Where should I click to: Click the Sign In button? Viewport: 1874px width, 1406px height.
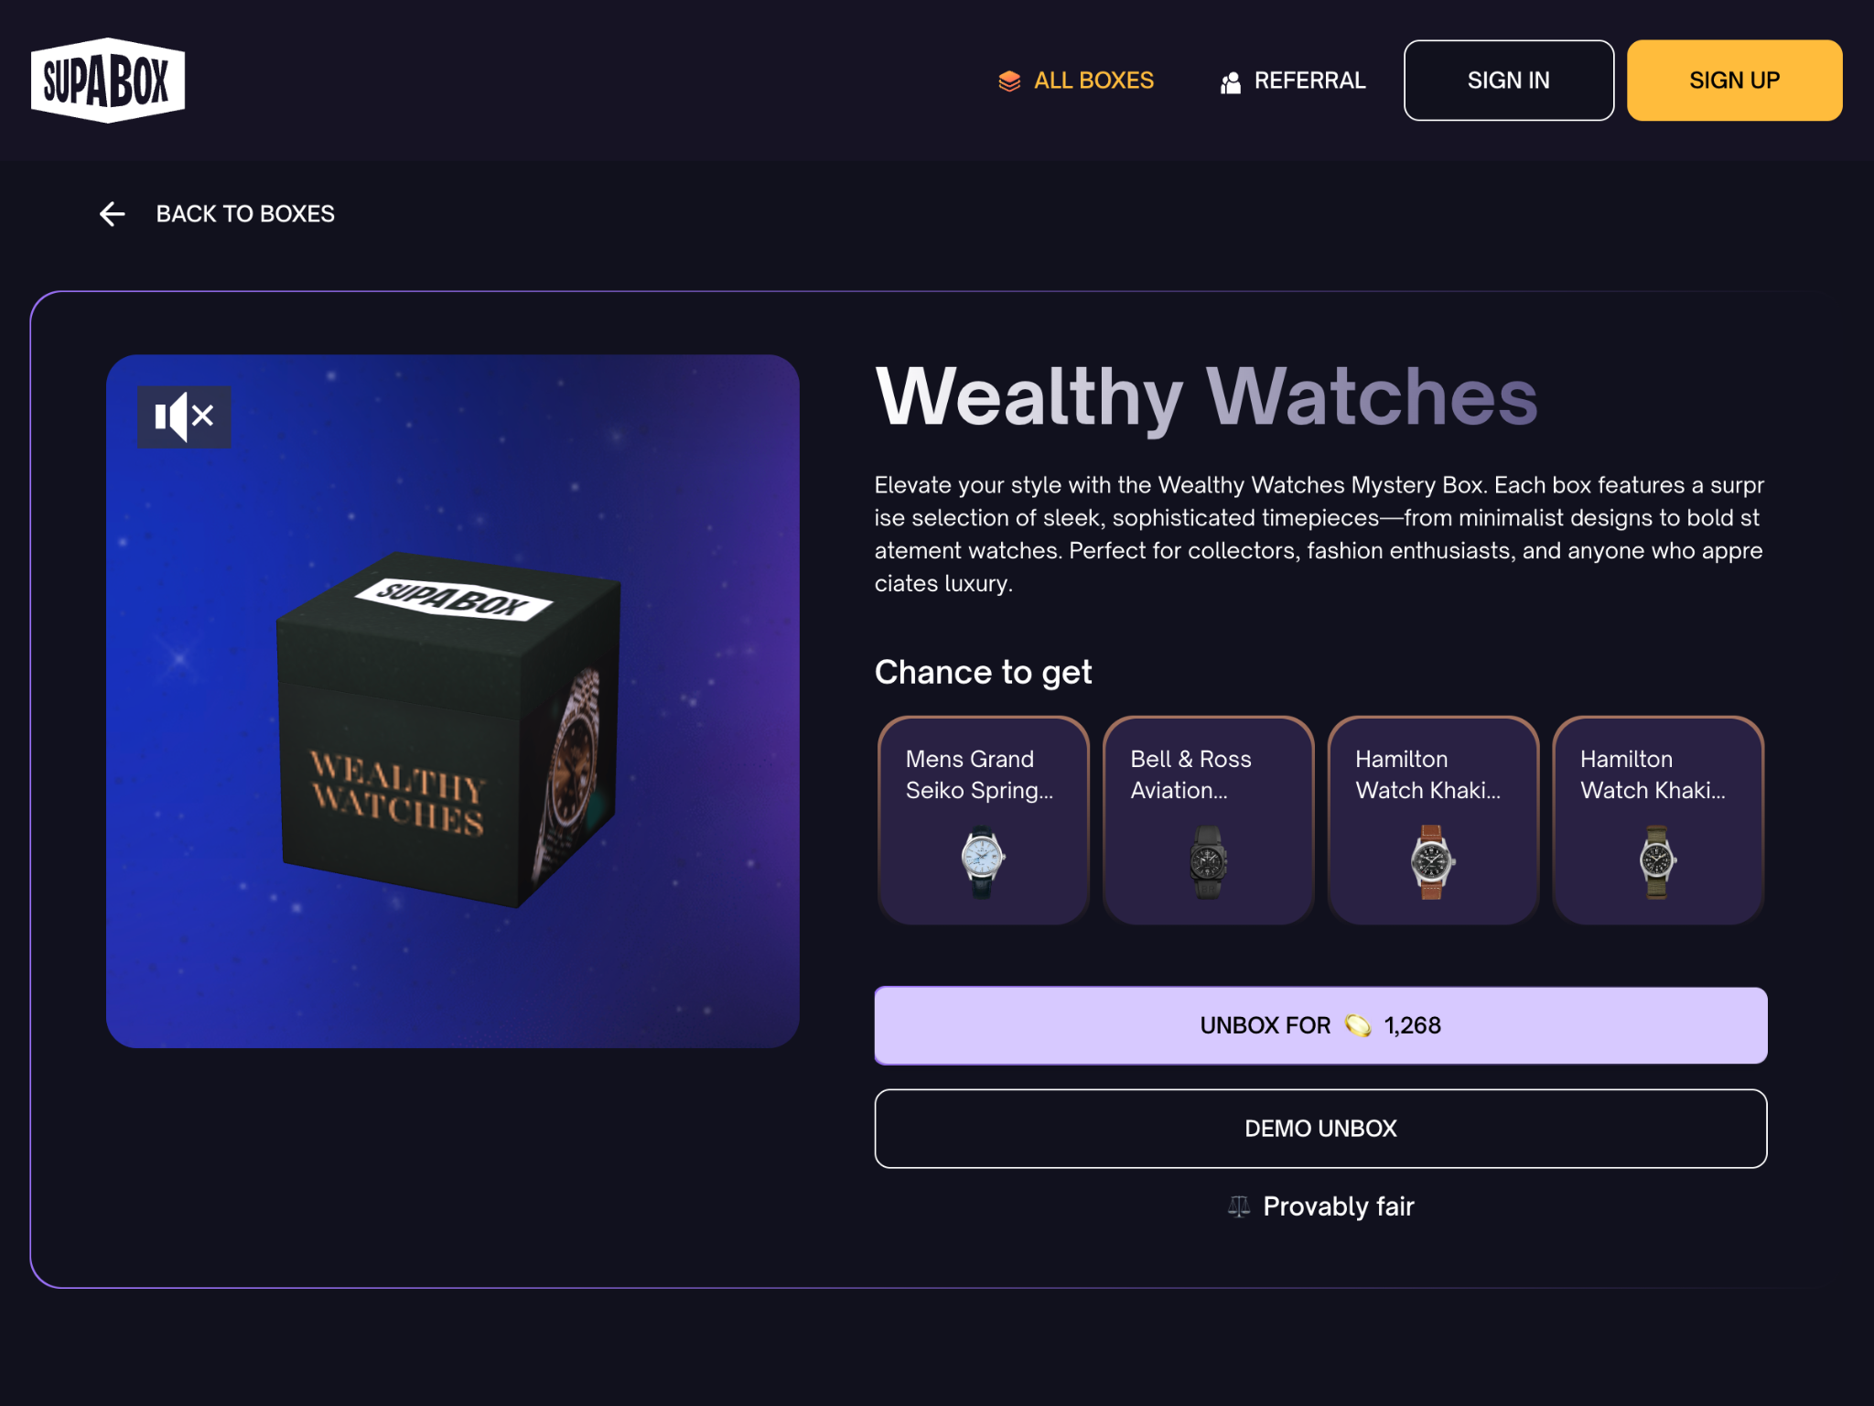tap(1509, 81)
